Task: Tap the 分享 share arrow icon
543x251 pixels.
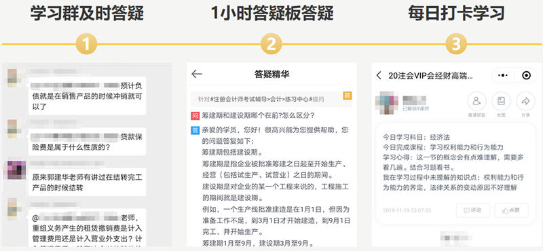Action: point(525,101)
